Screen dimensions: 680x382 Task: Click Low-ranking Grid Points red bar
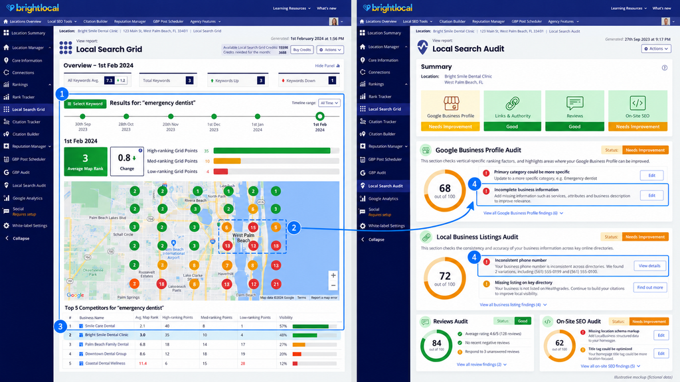[x=220, y=172]
